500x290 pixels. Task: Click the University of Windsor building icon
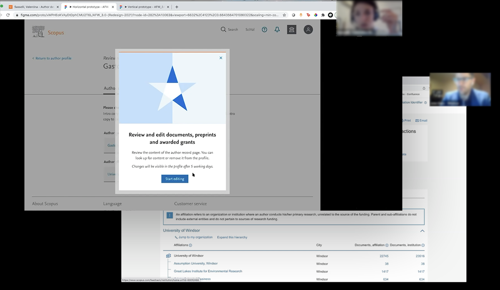tap(168, 256)
